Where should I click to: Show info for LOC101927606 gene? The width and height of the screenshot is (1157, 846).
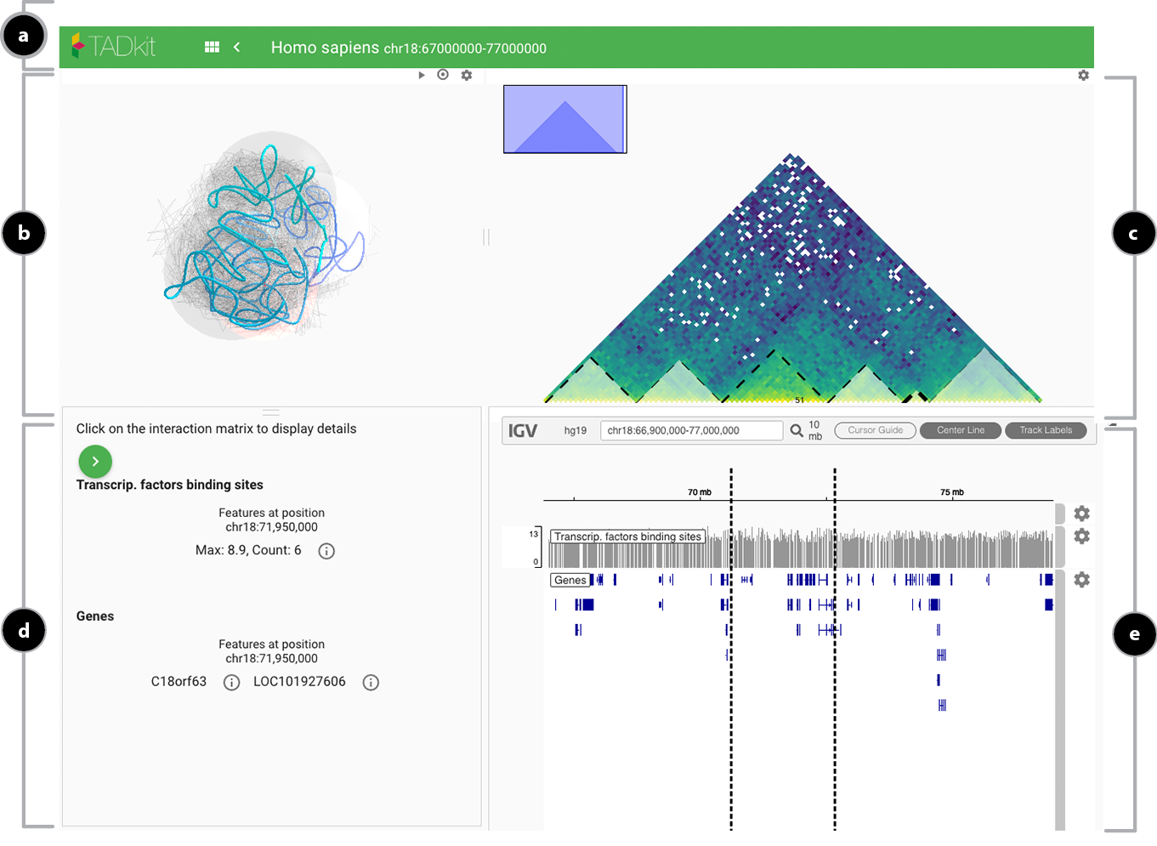pyautogui.click(x=371, y=683)
